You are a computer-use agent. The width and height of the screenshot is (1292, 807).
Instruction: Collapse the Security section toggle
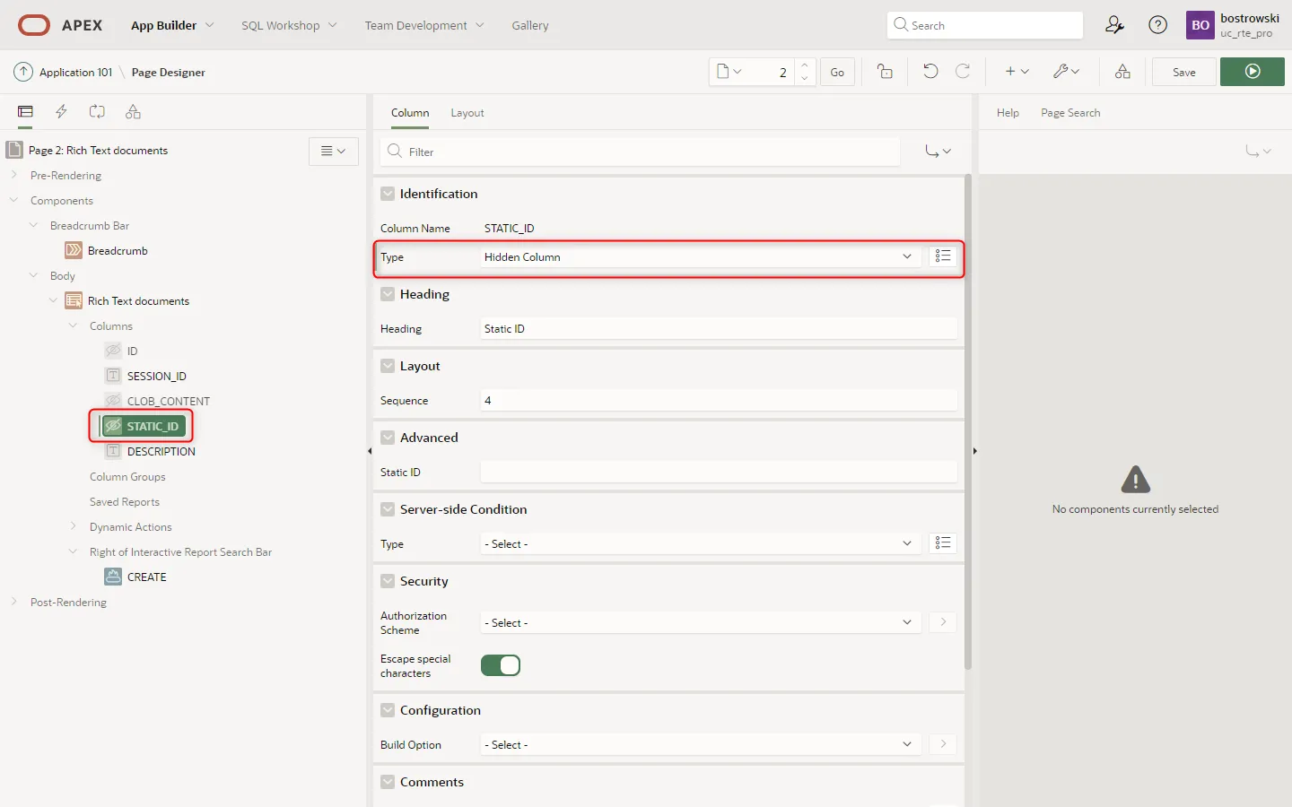click(x=388, y=581)
